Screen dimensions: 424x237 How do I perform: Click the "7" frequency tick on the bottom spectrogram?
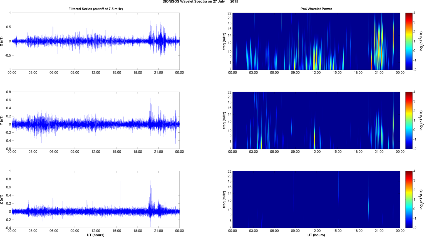pyautogui.click(x=230, y=227)
